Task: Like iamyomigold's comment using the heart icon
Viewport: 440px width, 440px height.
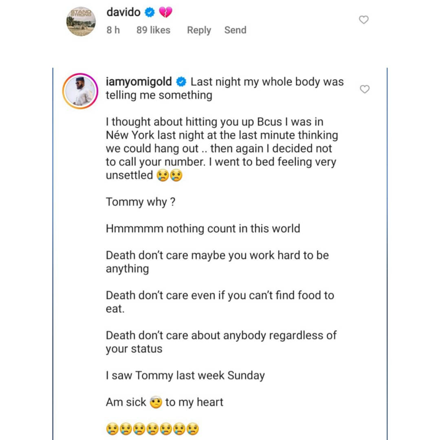Action: point(364,89)
